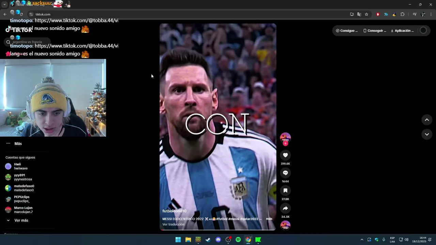The height and width of the screenshot is (245, 436).
Task: Click the Consigue coins button
Action: 347,31
